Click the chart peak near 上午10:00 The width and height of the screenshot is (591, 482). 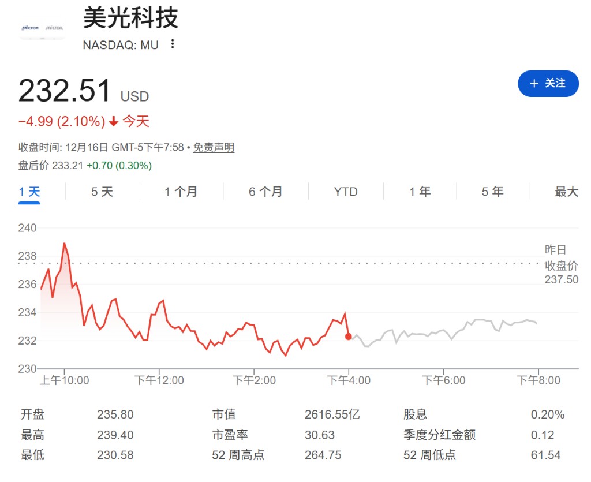coord(64,244)
